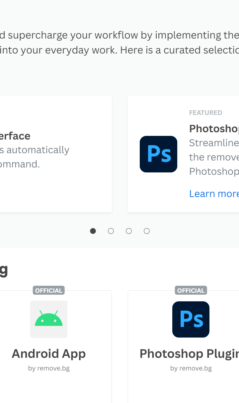The image size is (239, 403).
Task: Go to the third carousel slide dot
Action: (x=129, y=231)
